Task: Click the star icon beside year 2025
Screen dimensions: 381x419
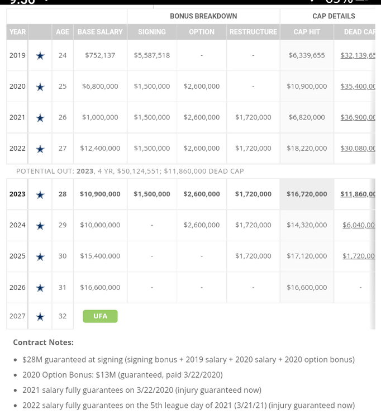Action: (x=40, y=256)
